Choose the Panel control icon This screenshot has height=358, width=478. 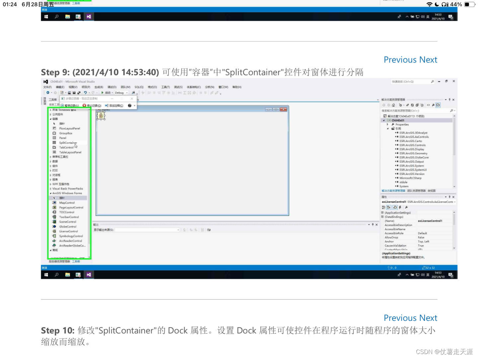[x=54, y=138]
